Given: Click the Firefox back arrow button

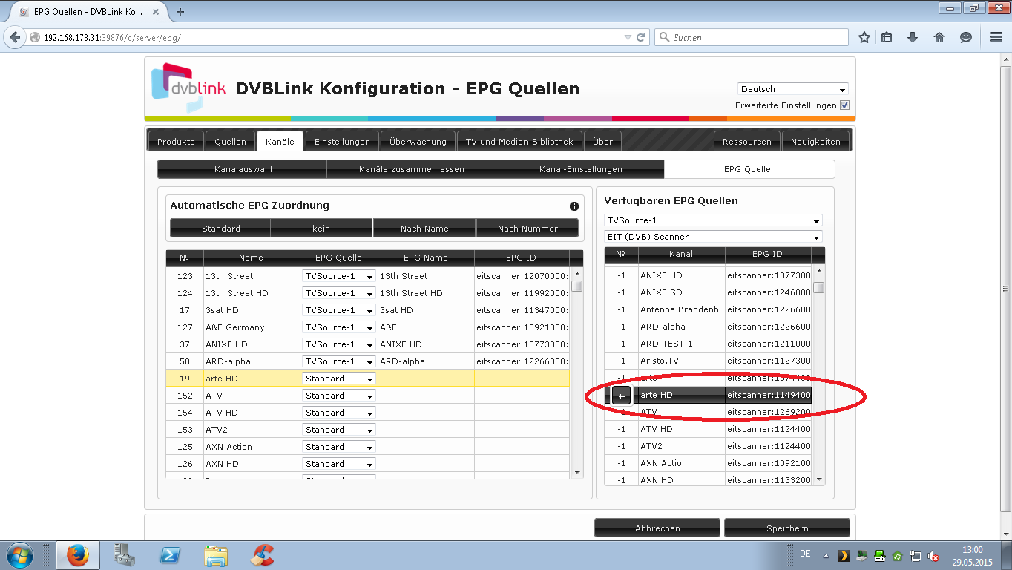Looking at the screenshot, I should pyautogui.click(x=15, y=37).
